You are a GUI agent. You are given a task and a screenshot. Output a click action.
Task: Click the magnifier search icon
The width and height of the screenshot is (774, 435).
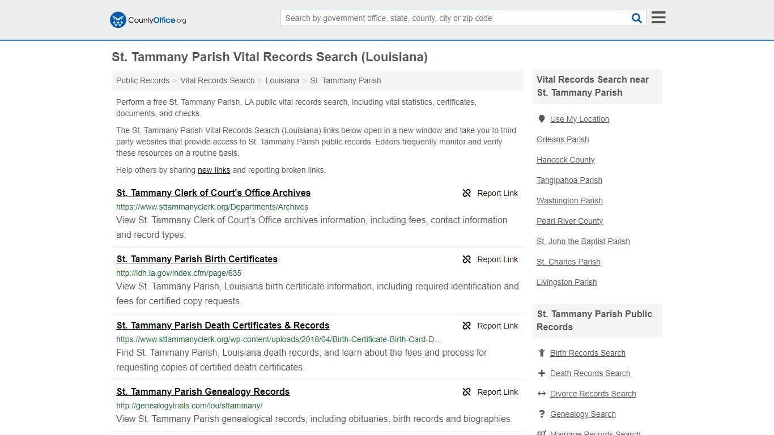point(637,18)
